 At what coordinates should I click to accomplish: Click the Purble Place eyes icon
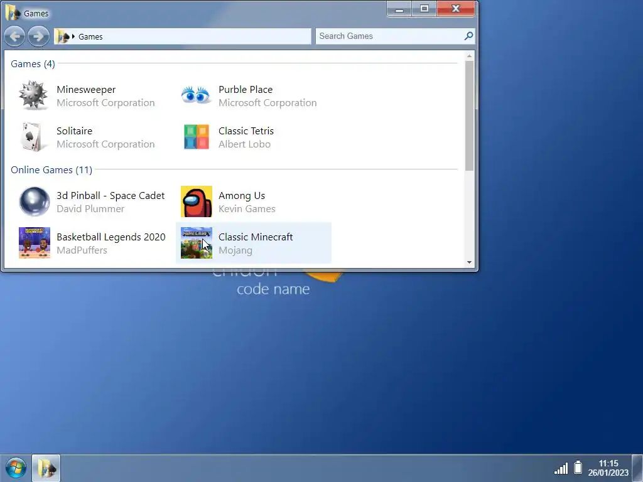click(x=196, y=95)
